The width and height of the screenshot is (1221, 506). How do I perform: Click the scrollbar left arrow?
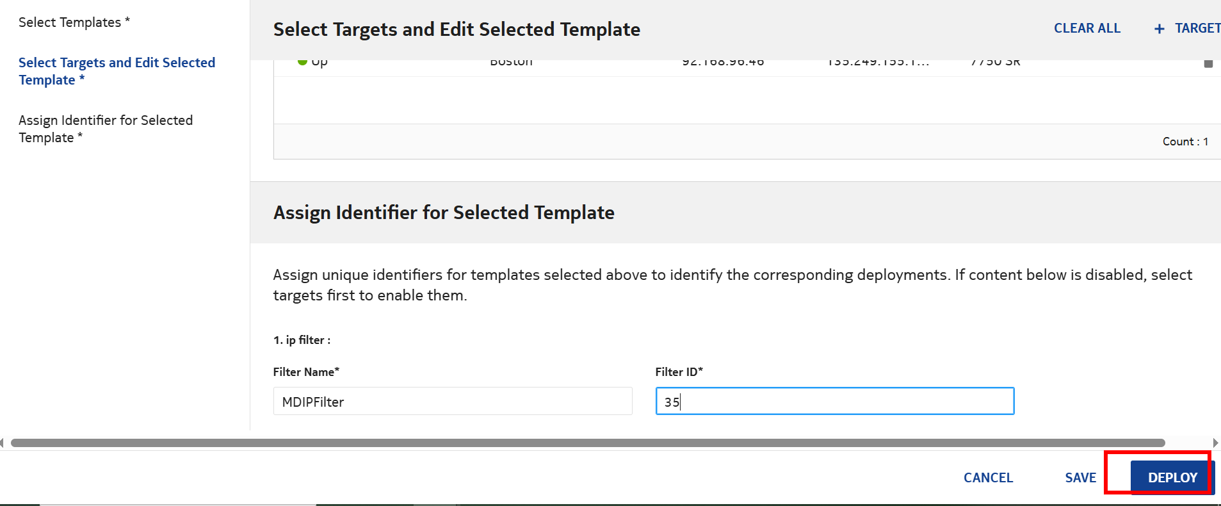click(3, 443)
